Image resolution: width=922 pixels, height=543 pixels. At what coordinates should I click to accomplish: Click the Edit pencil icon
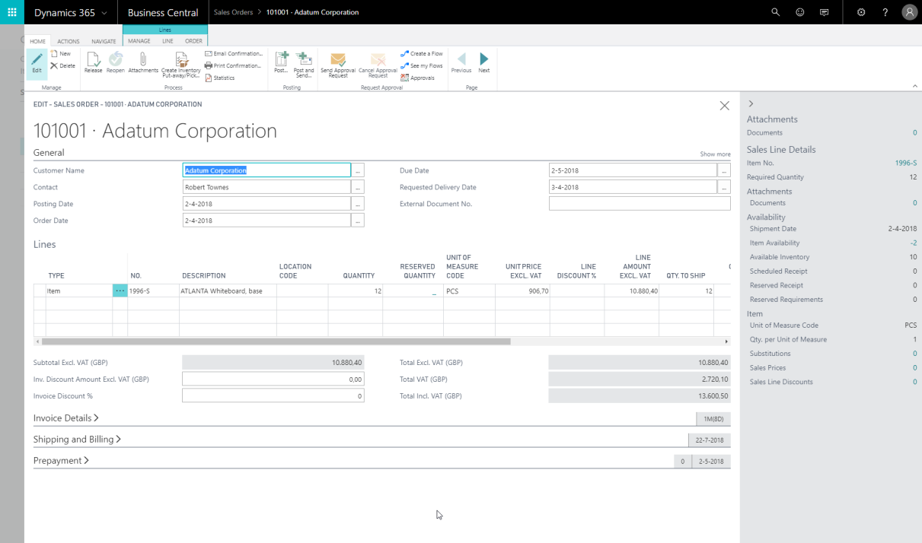pos(37,62)
